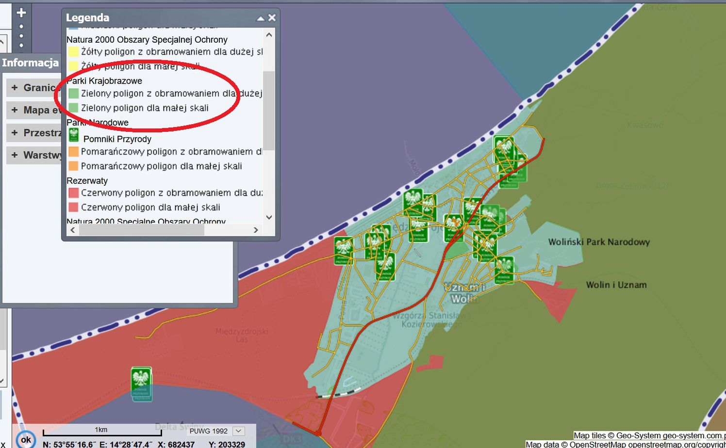Click 'Parki Krajobrazowe' legend heading
This screenshot has width=726, height=448.
coord(104,80)
